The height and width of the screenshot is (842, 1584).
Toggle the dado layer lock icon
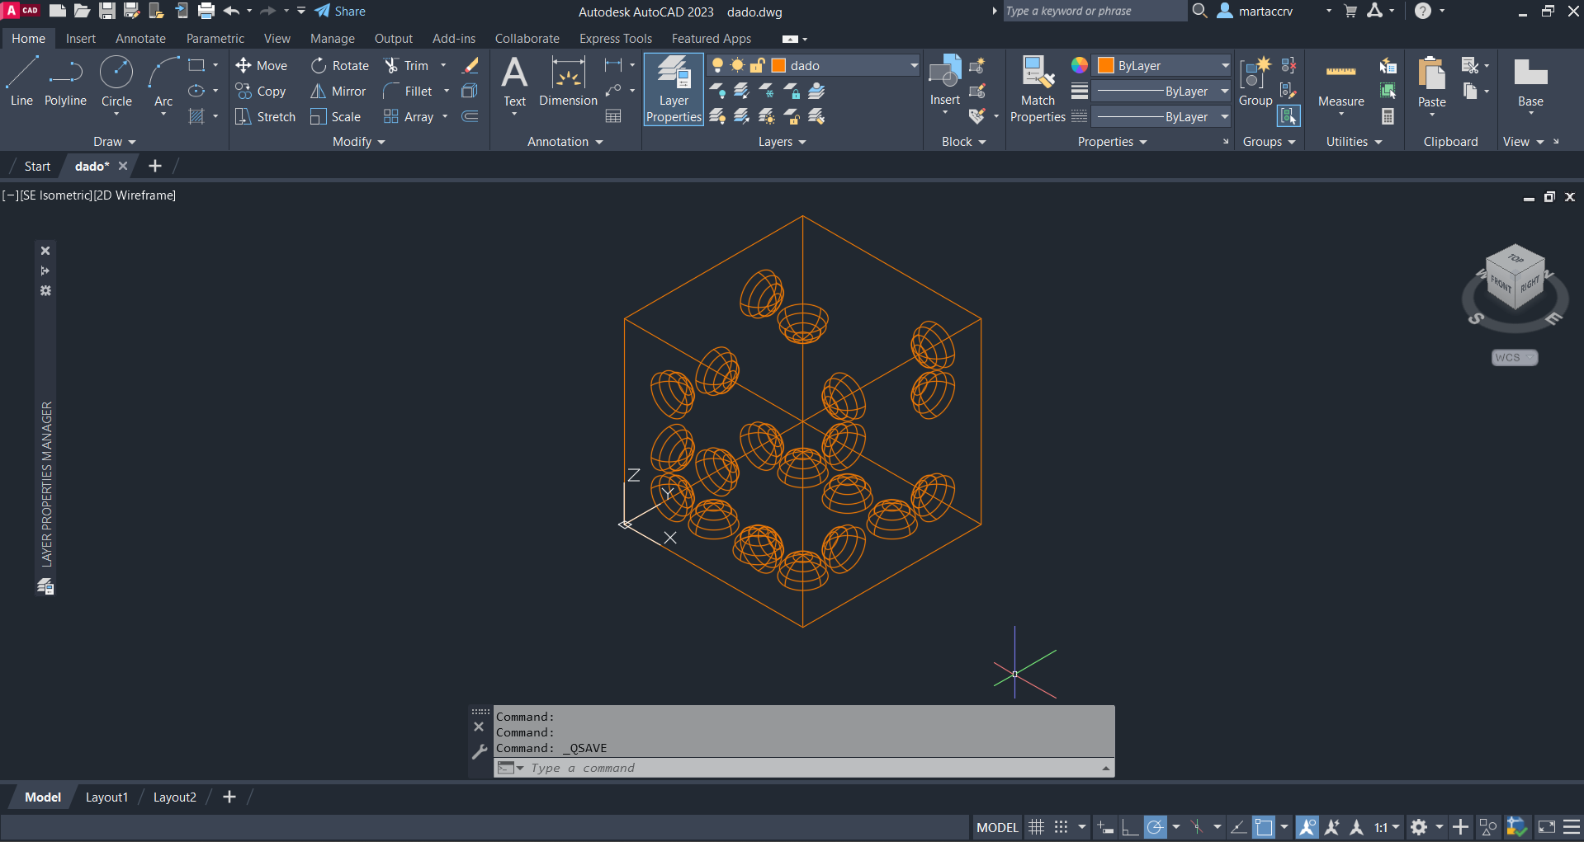757,65
